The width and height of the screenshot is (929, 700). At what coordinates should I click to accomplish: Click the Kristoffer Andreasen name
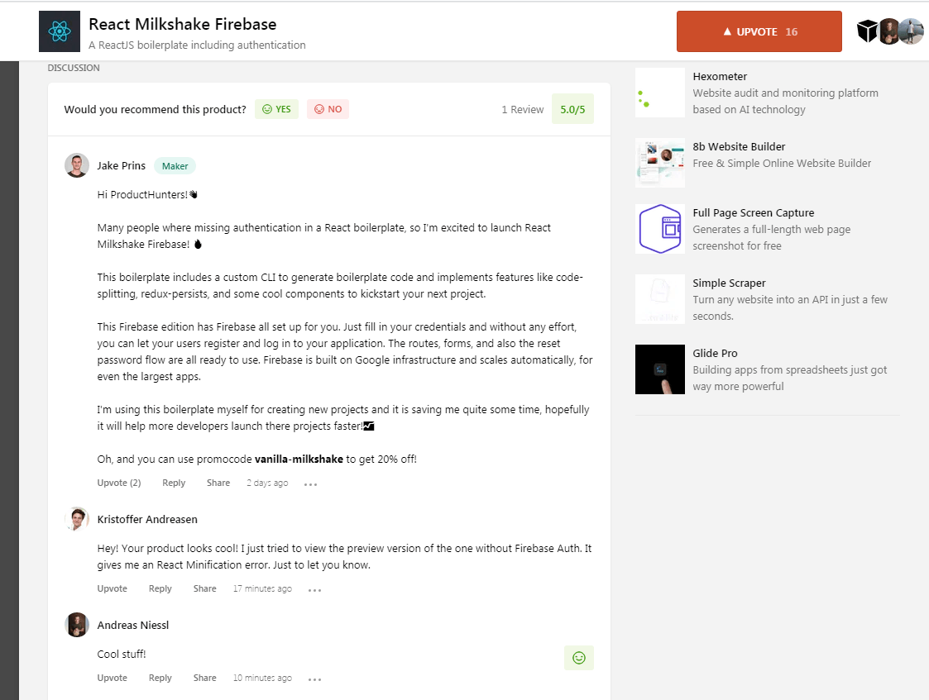(147, 520)
